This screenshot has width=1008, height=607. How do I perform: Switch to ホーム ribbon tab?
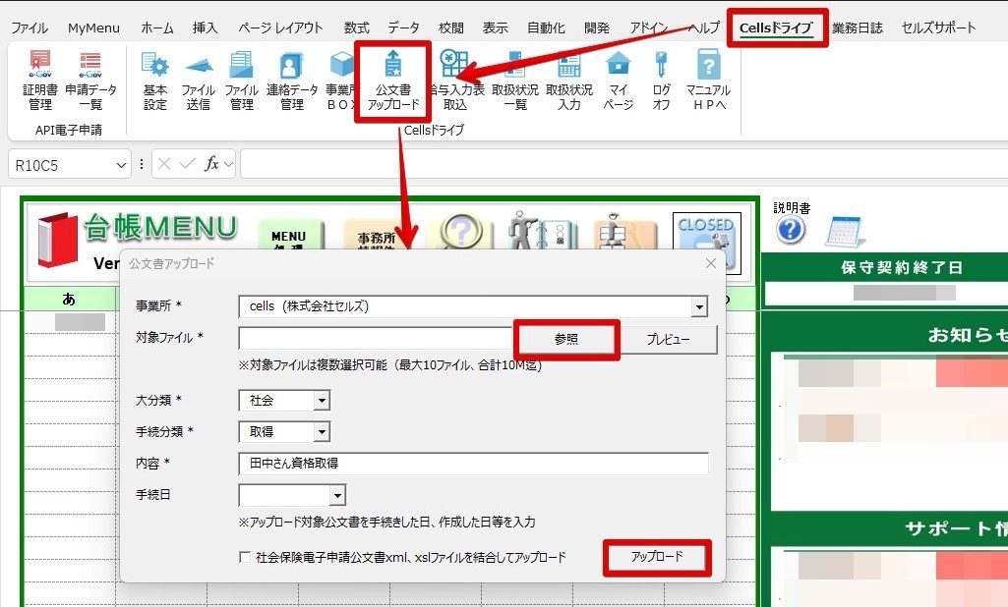157,28
